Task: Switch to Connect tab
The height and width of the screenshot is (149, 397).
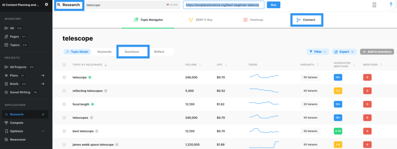Action: tap(306, 20)
